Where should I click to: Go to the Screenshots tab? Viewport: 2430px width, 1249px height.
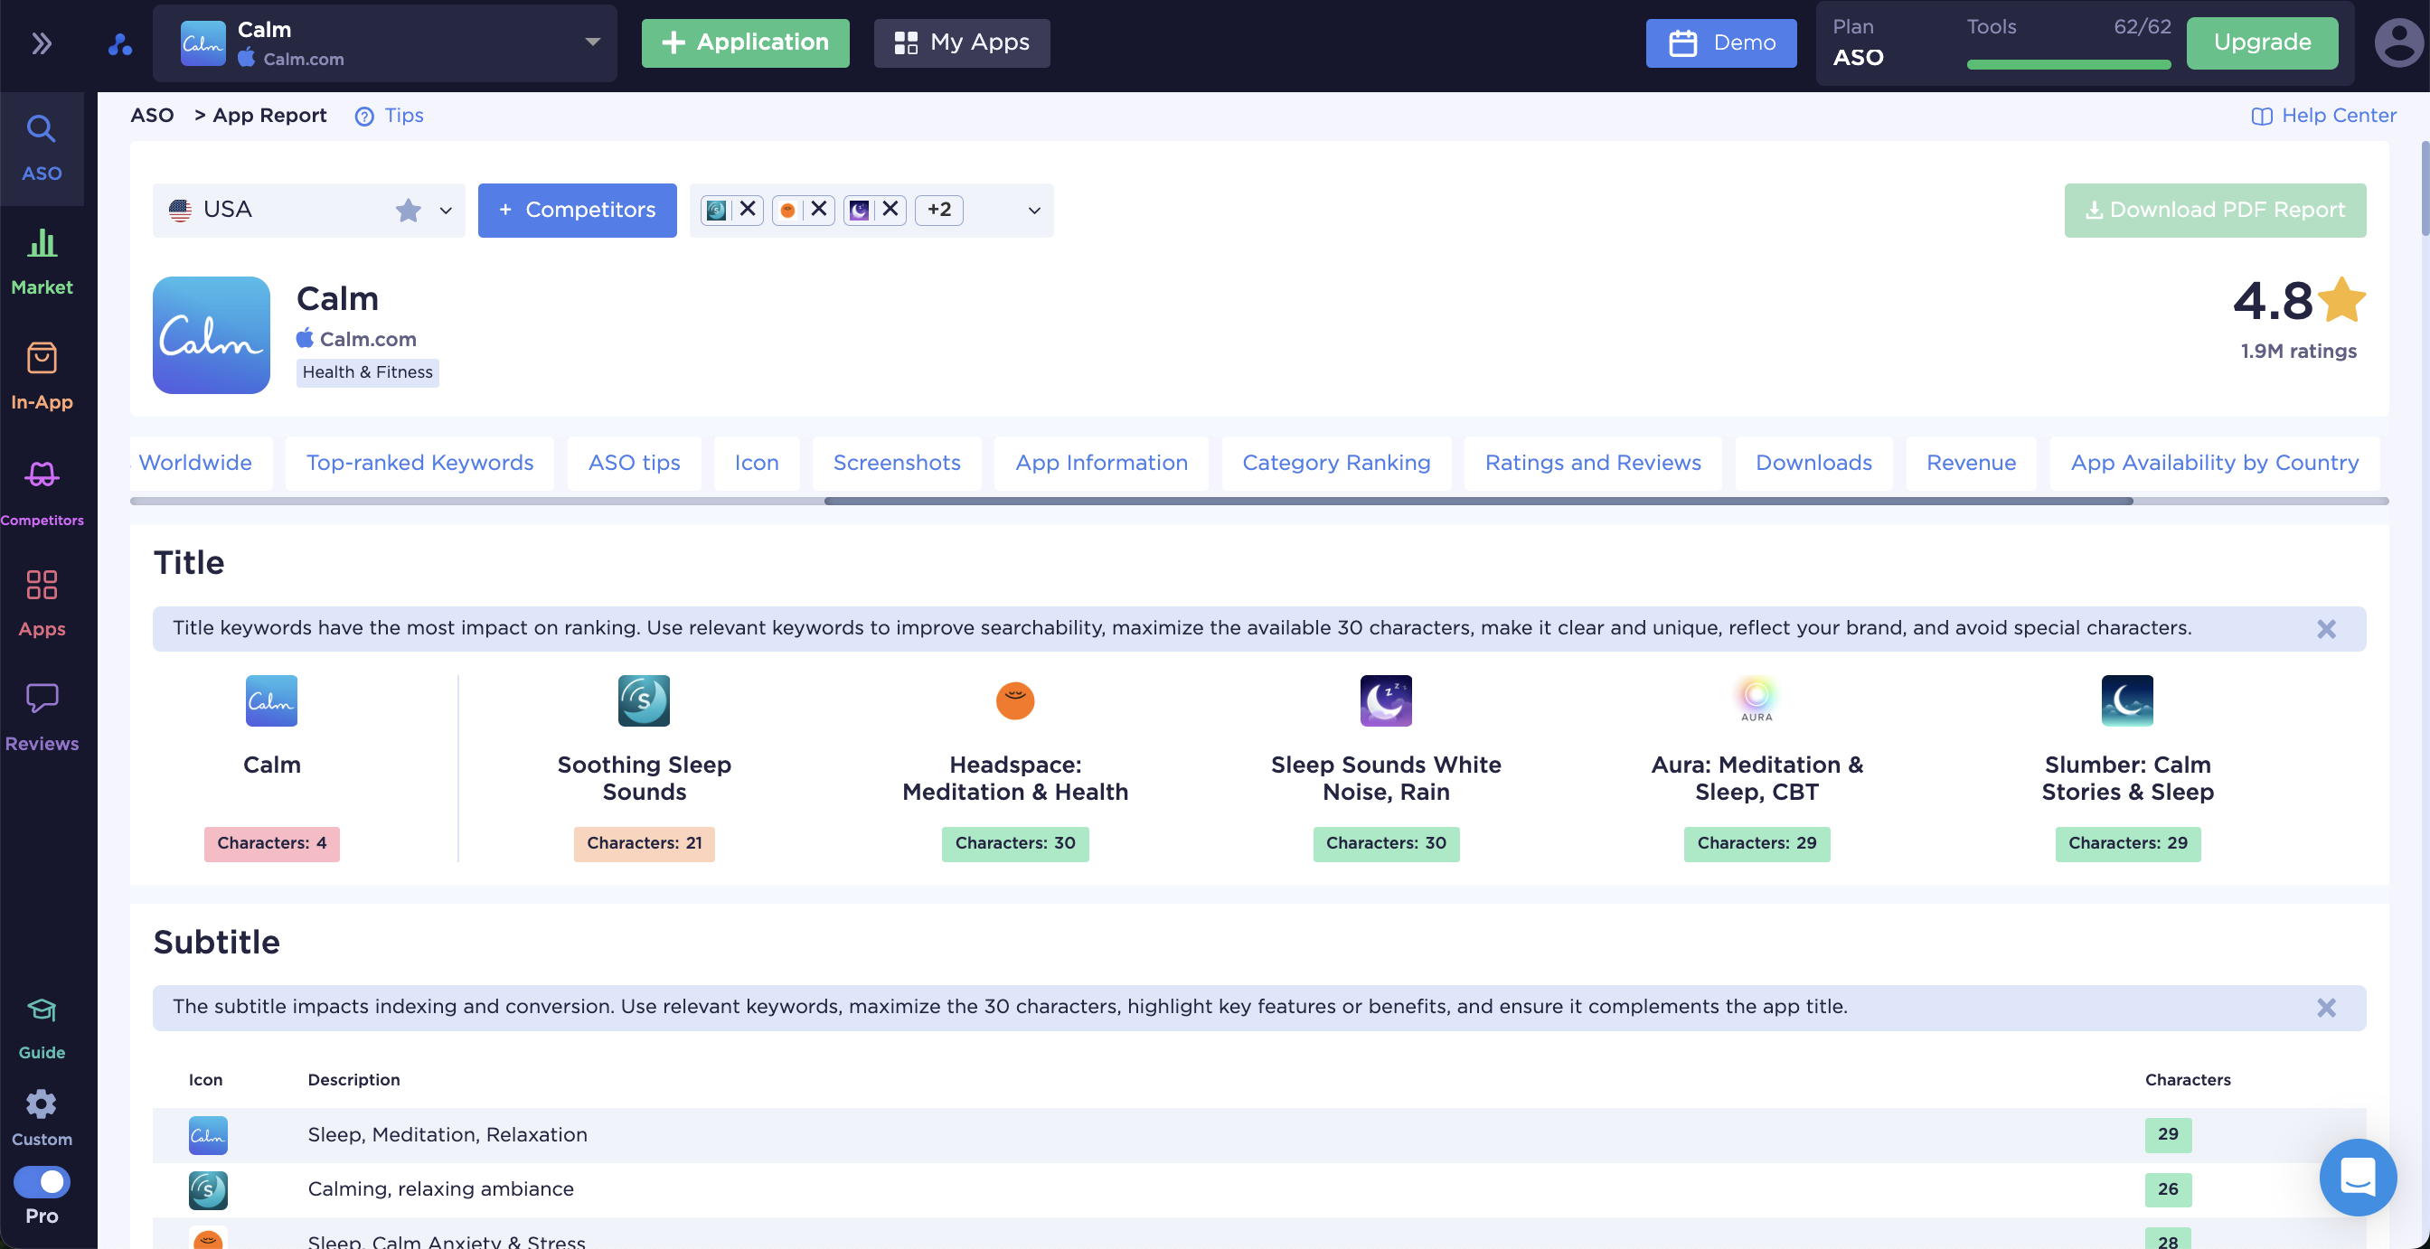tap(897, 464)
